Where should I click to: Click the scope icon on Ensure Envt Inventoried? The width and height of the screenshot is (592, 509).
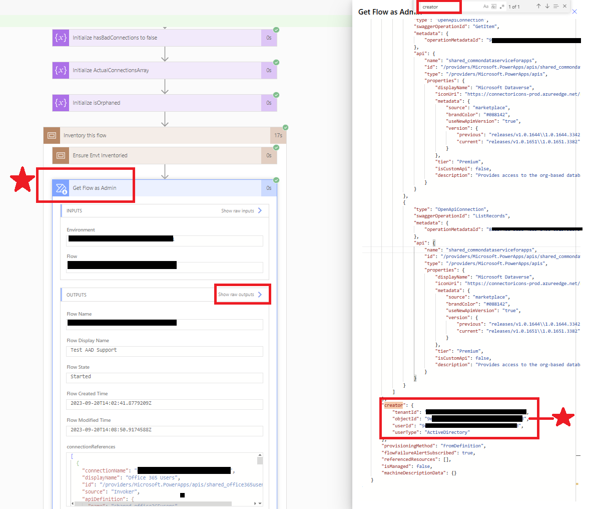coord(60,155)
